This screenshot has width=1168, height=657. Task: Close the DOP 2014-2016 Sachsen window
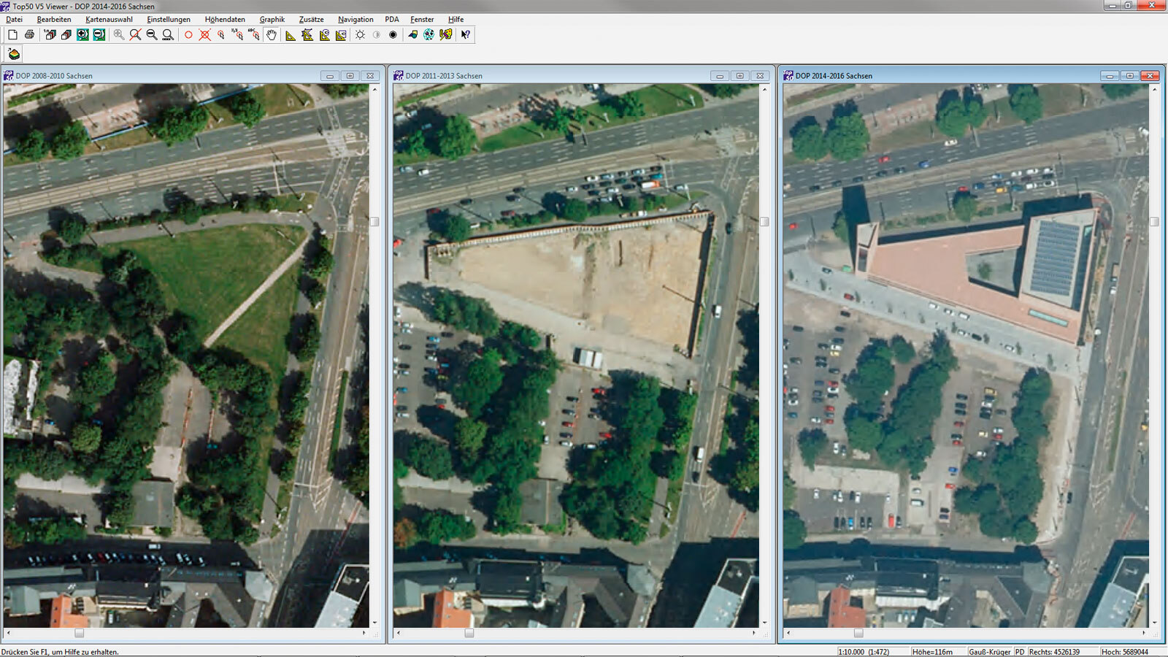point(1150,76)
